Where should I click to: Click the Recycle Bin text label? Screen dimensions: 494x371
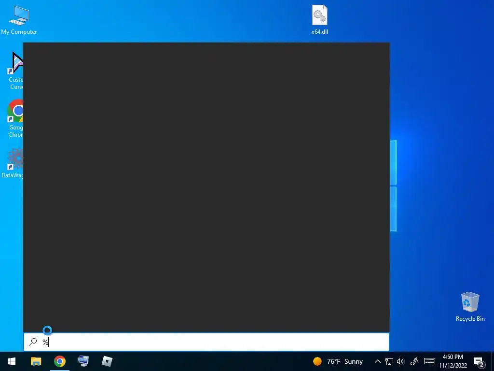470,319
